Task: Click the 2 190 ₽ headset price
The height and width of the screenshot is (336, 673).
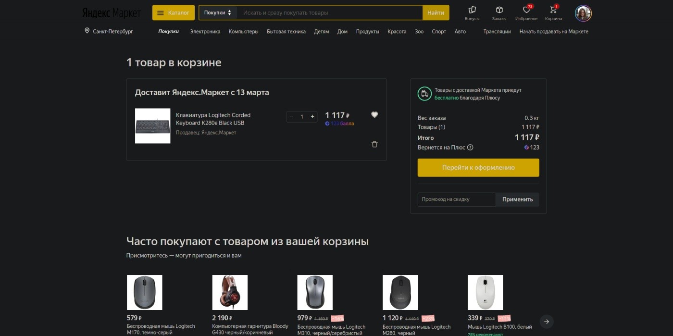Action: 222,318
